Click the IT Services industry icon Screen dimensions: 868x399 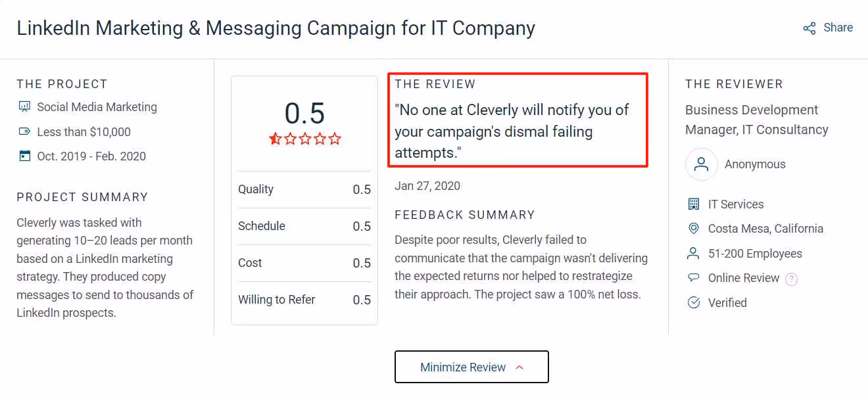pos(694,204)
